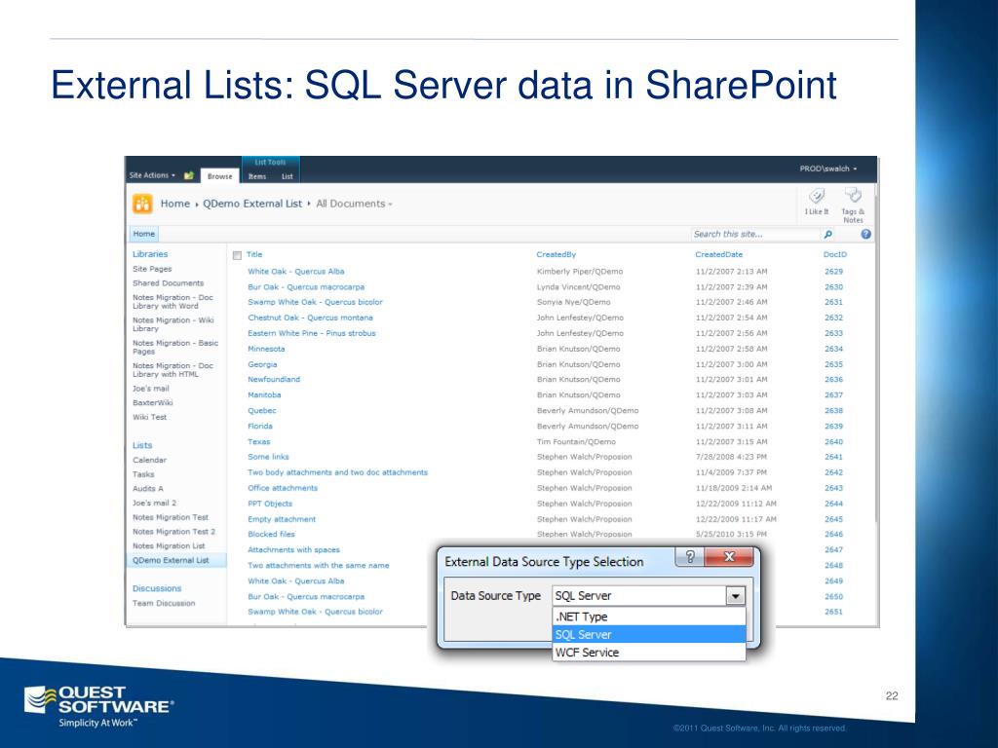The width and height of the screenshot is (998, 748).
Task: Switch to the Browse ribbon tab
Action: point(219,176)
